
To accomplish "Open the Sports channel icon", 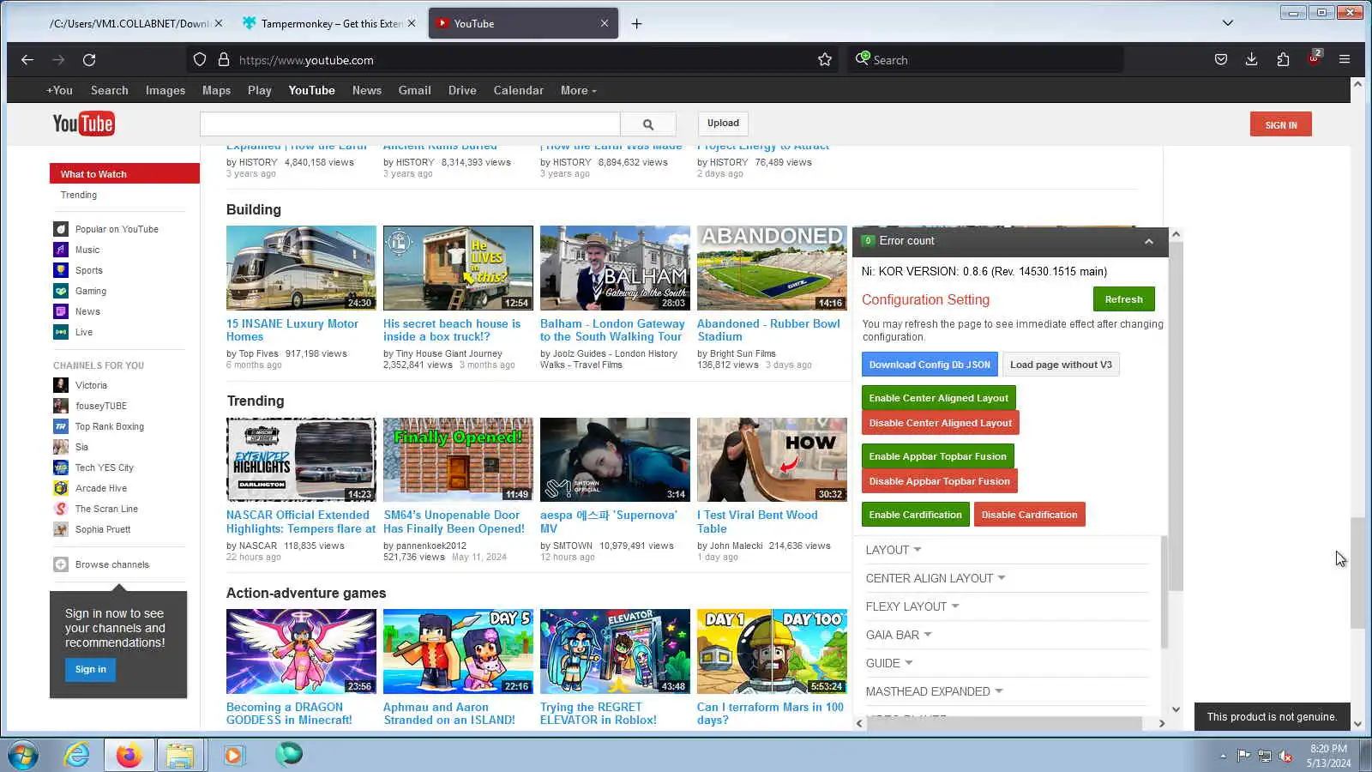I will coord(61,270).
